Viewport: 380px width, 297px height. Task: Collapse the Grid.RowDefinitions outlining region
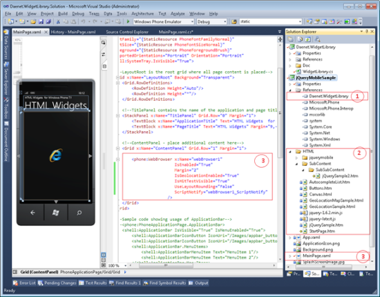pos(117,83)
